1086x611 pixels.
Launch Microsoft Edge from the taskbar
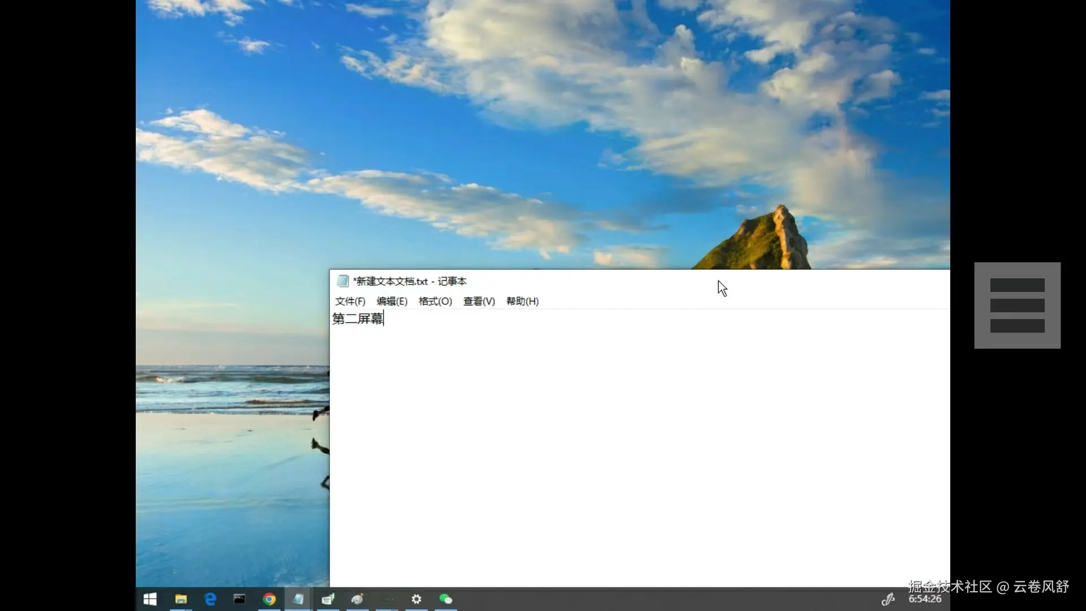(x=210, y=599)
